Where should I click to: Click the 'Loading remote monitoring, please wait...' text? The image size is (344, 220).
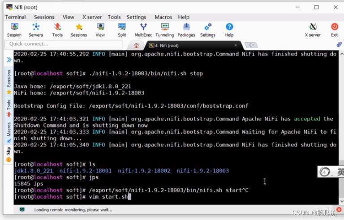[x=73, y=210]
